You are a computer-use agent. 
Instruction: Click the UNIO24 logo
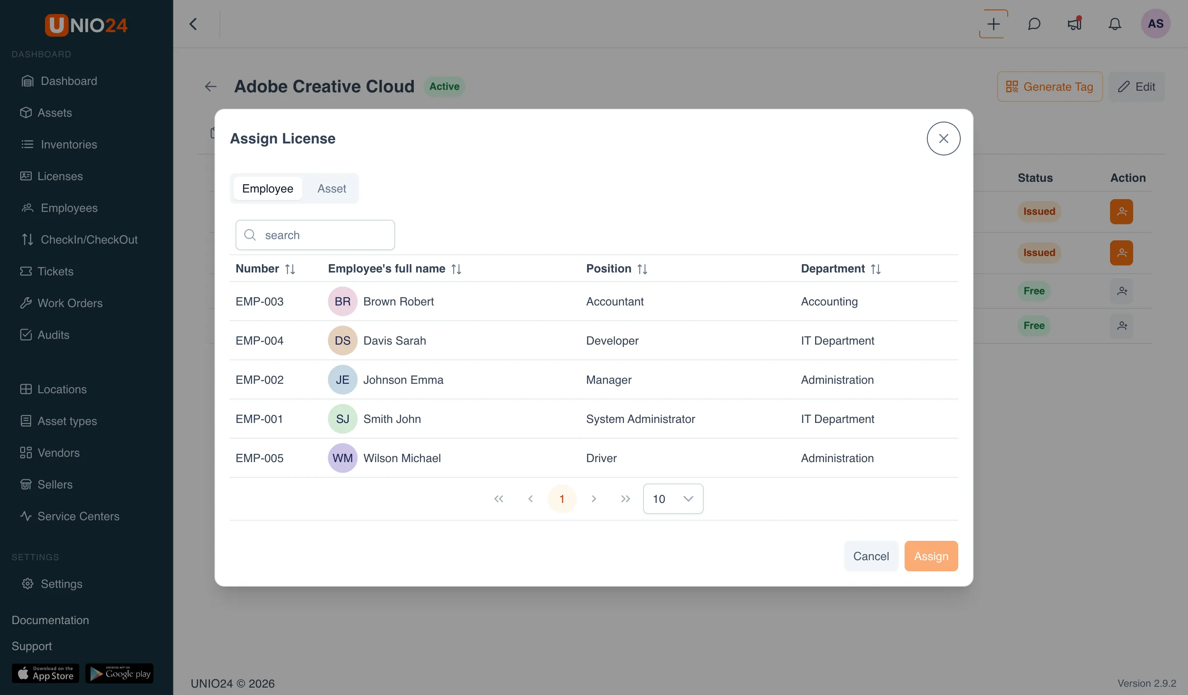click(86, 25)
